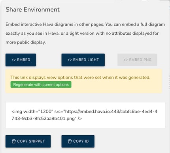Click the 'more public display' text line
170x153 pixels.
[x=26, y=42]
